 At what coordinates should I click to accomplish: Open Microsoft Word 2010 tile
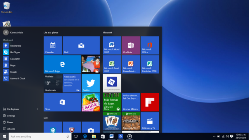pos(112,45)
